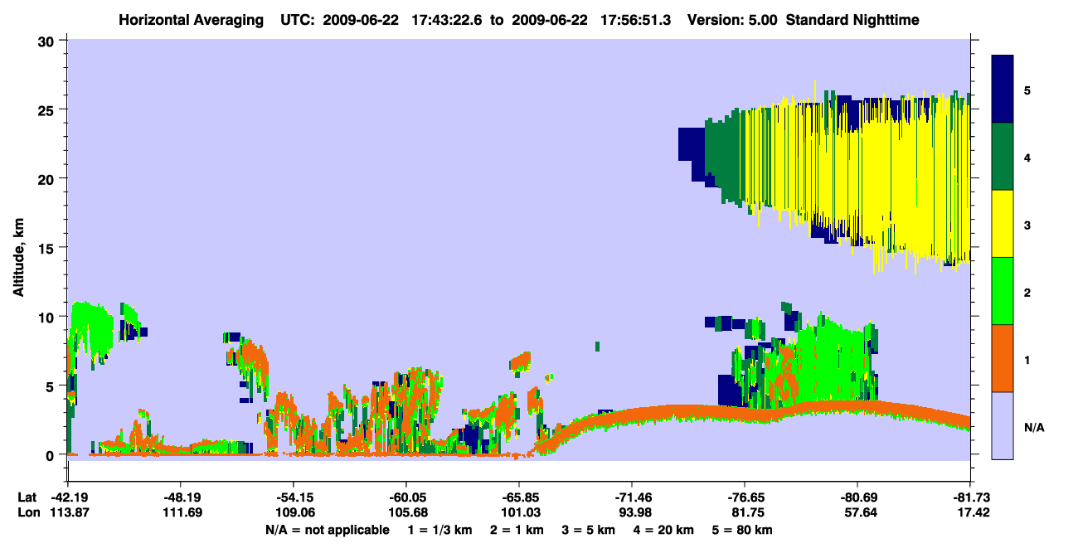Click the dark blue level 5 colorbar segment
The width and height of the screenshot is (1078, 553).
tap(1003, 90)
